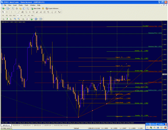This screenshot has height=130, width=168.
Task: Select the Text Label 'T' tool
Action: [x=33, y=12]
